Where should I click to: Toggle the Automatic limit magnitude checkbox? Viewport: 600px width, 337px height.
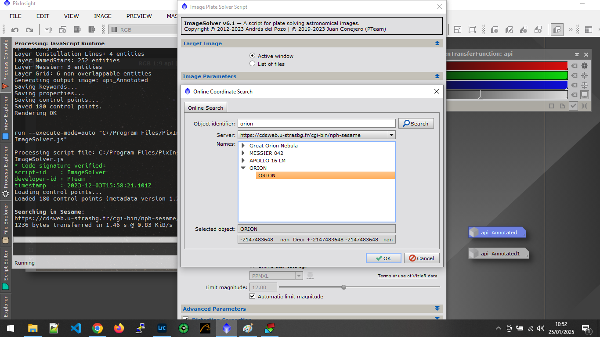click(x=252, y=296)
